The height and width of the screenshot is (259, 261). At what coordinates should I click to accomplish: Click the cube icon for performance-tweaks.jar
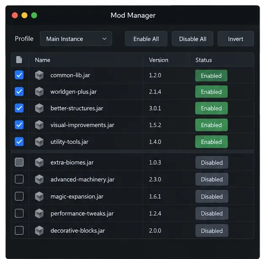39,213
